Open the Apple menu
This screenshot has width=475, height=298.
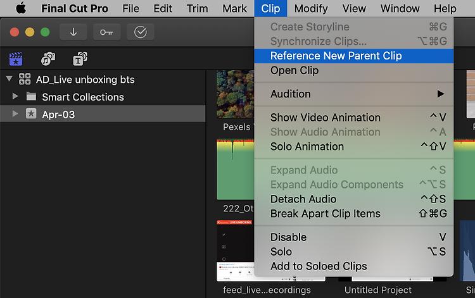tap(21, 8)
